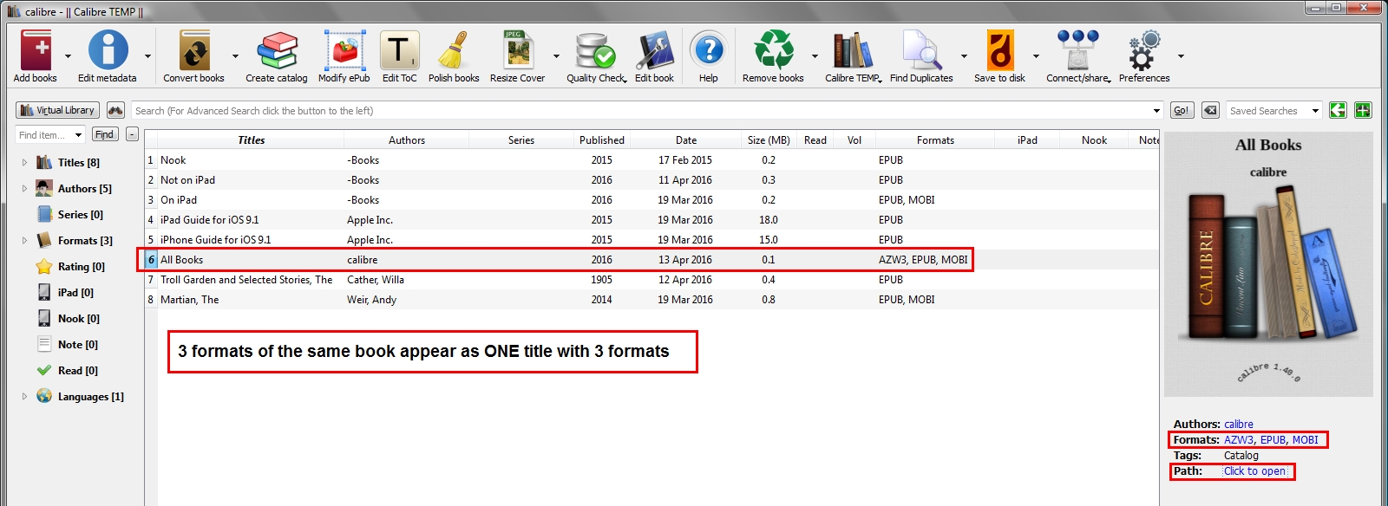
Task: Open search history dropdown arrow
Action: coord(1156,111)
